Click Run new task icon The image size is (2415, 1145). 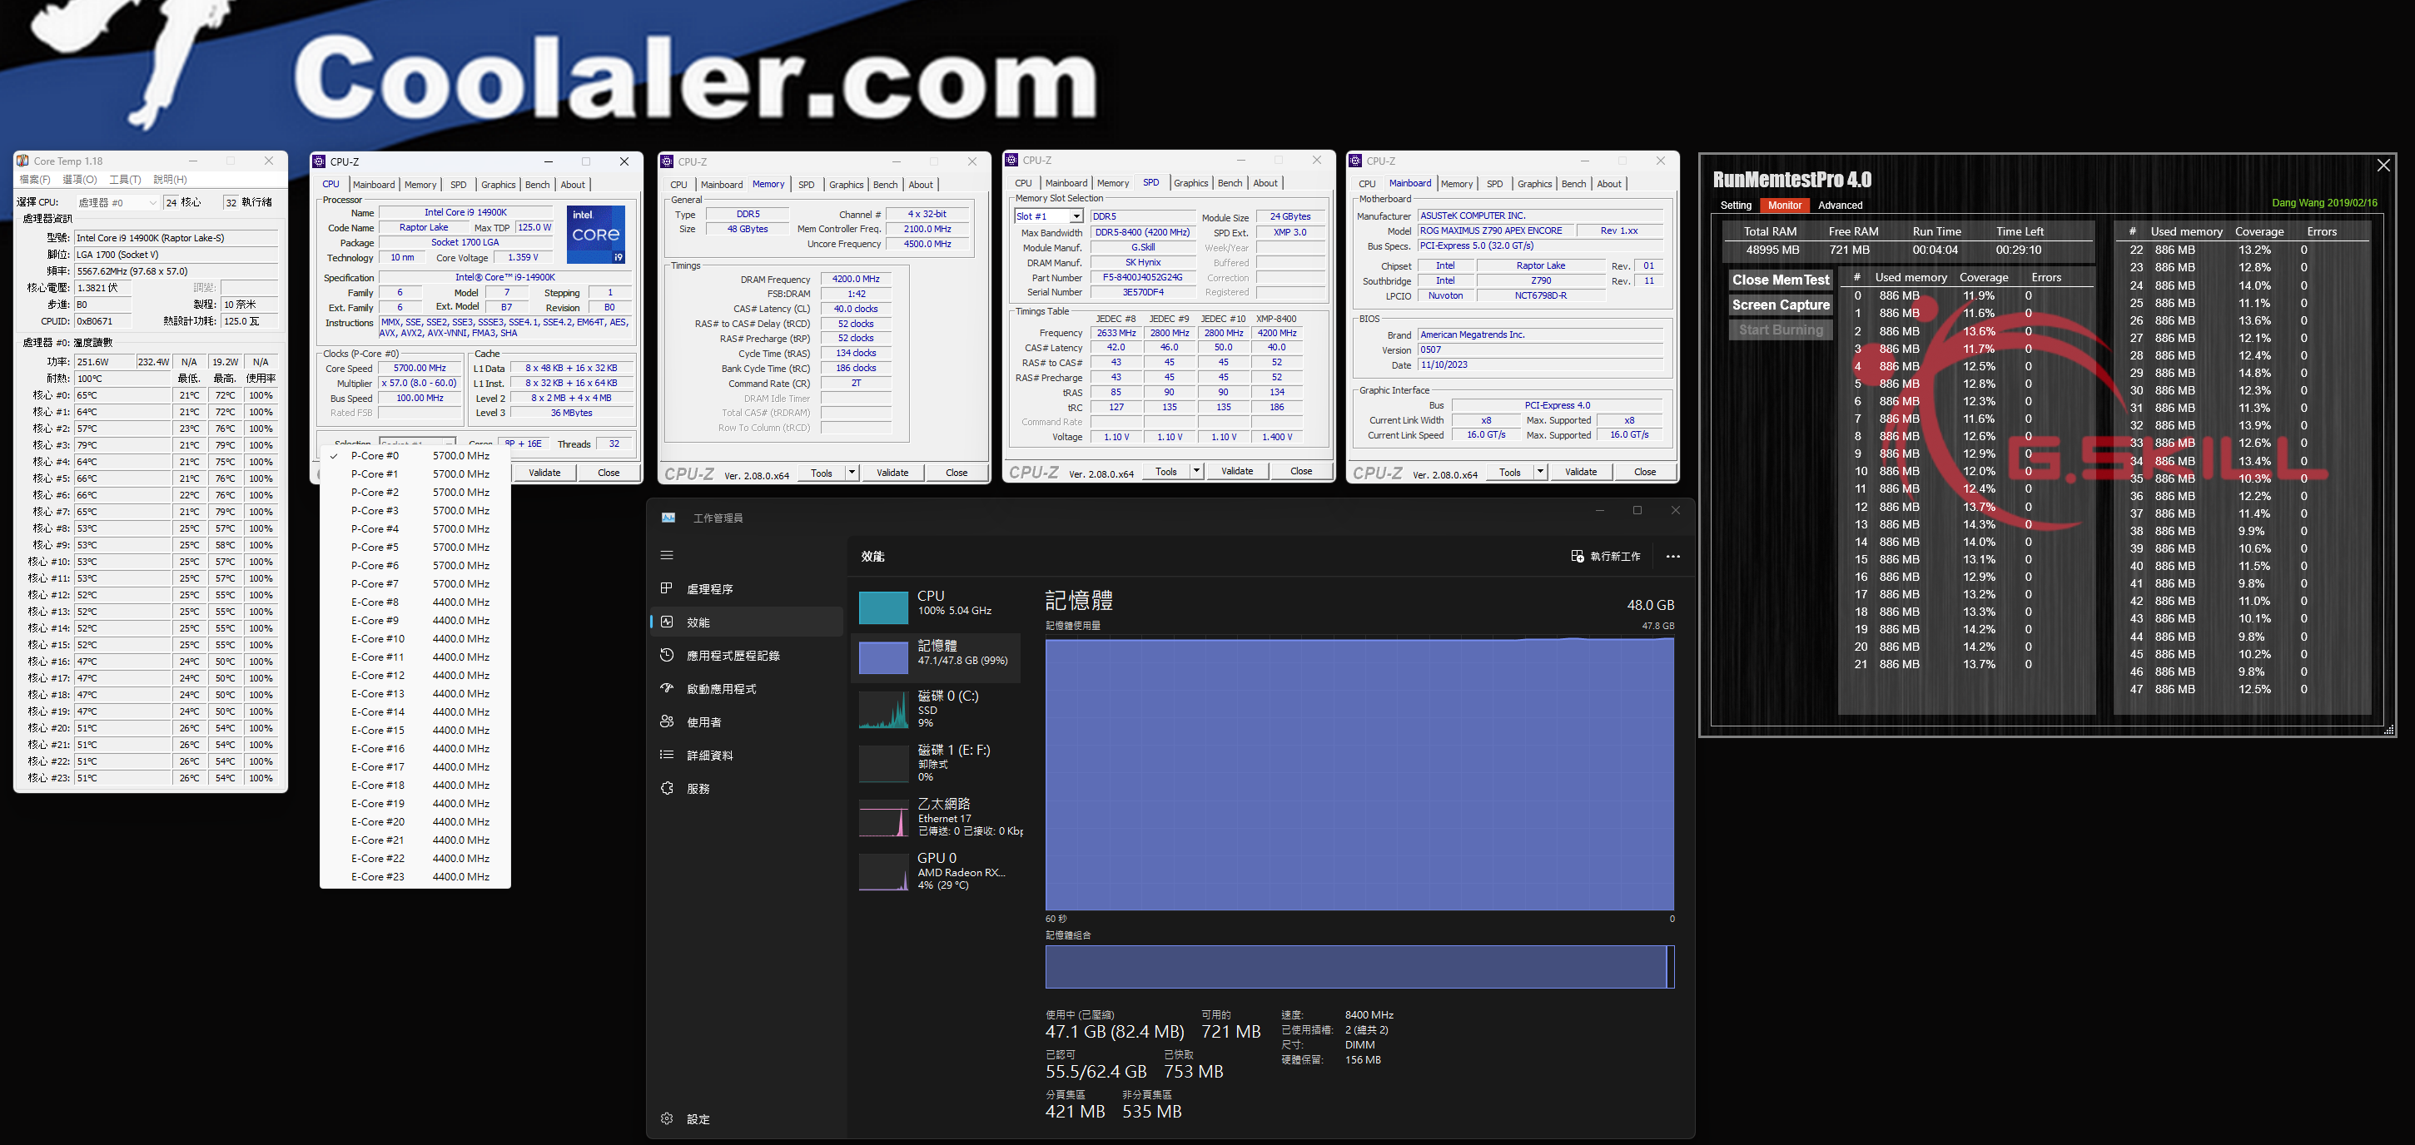point(1577,556)
